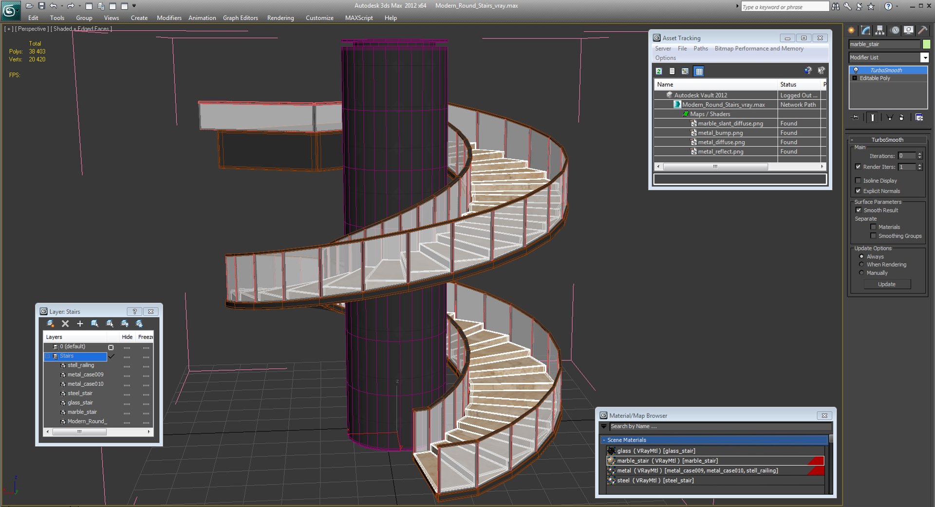Open the Utilities hammer panel tab

pos(922,30)
